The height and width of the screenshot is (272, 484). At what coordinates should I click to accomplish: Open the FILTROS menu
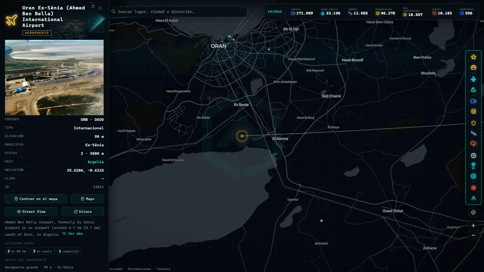[275, 12]
